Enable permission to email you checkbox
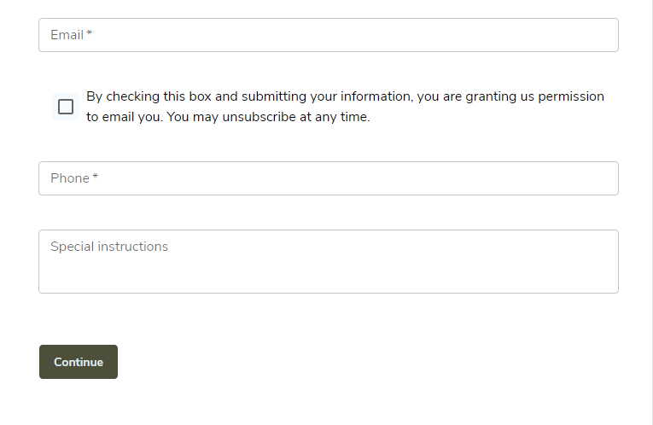Viewport: 653px width, 425px height. pyautogui.click(x=66, y=107)
